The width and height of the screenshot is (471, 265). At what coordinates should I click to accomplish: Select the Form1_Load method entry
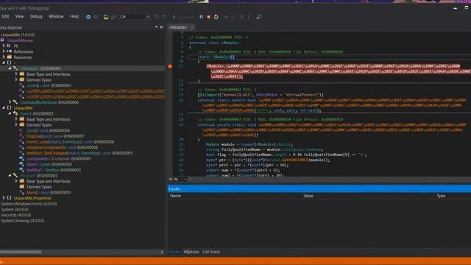click(71, 142)
